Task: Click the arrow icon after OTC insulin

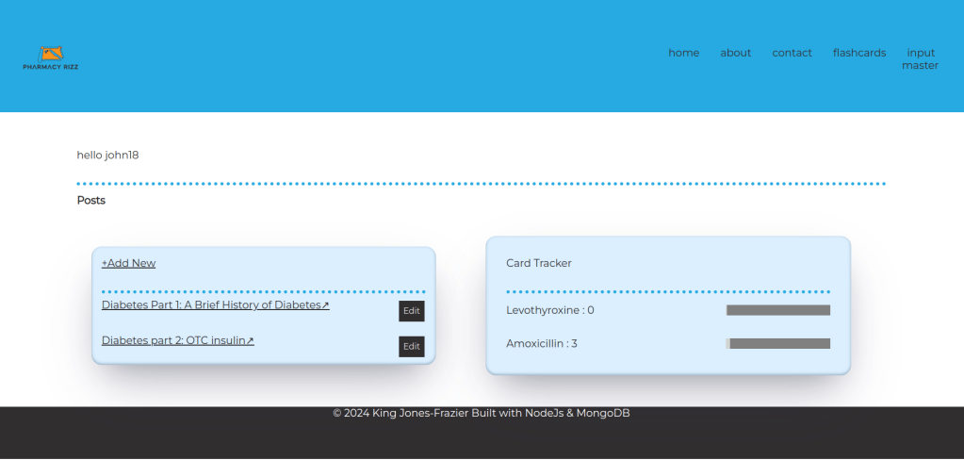Action: point(251,340)
